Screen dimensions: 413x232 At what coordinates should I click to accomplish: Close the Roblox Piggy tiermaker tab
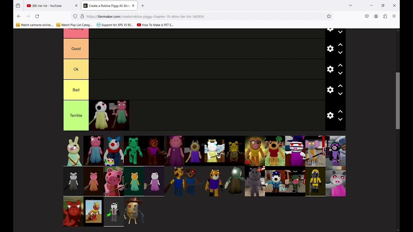[x=133, y=5]
